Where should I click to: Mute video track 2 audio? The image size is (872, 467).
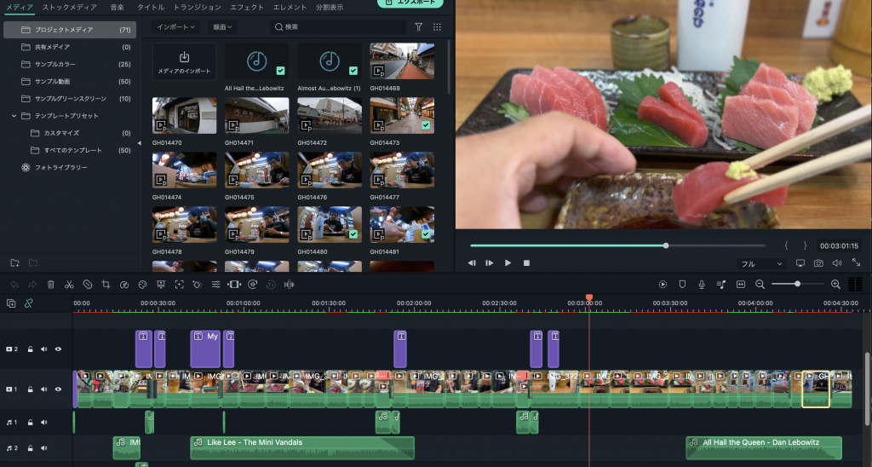pos(44,349)
